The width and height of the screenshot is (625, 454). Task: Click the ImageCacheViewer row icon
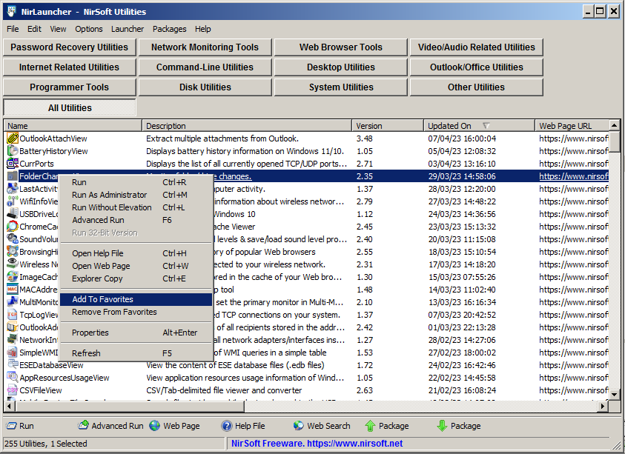pos(13,277)
